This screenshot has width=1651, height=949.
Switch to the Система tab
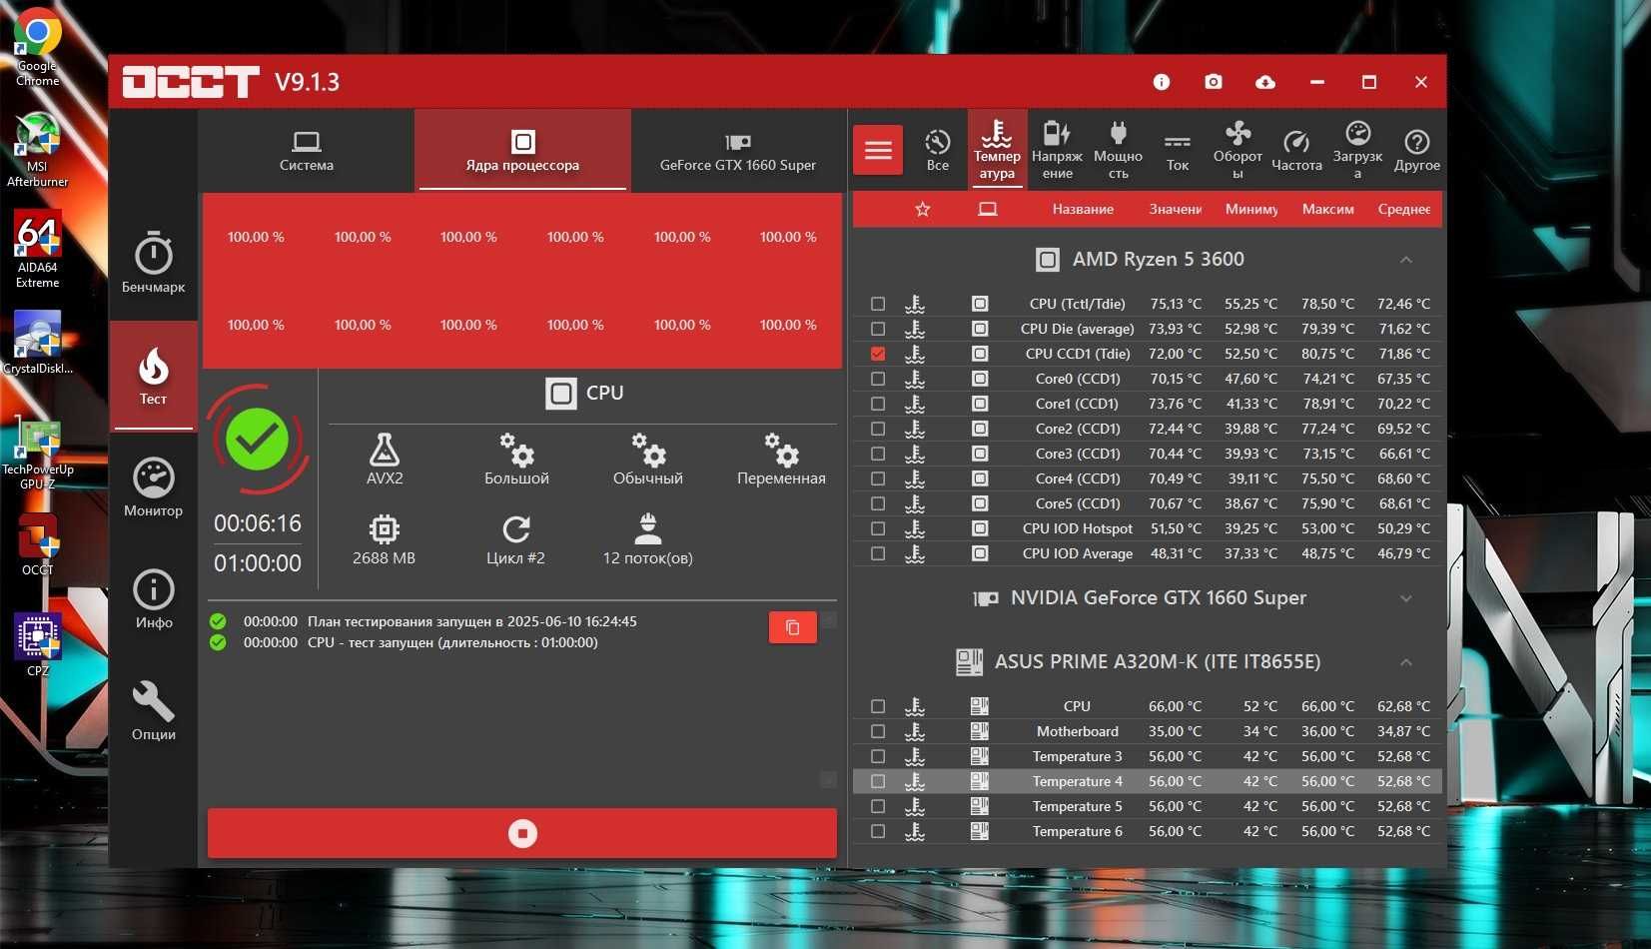pos(307,151)
